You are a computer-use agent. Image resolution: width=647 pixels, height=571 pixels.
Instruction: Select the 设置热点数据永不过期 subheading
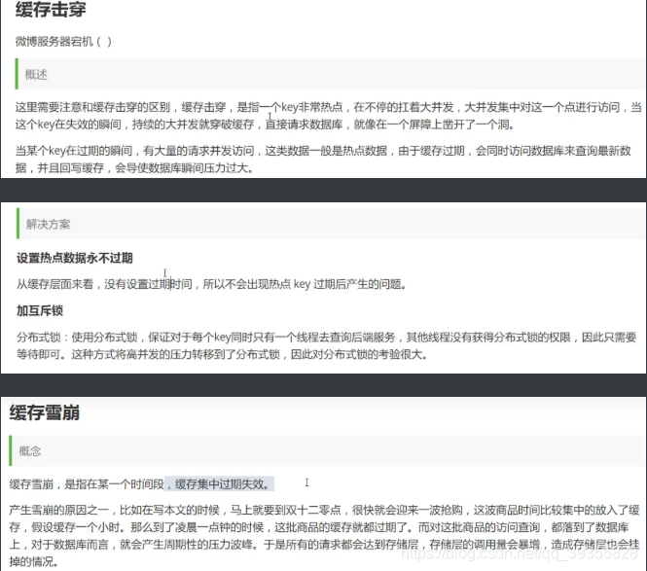(75, 259)
